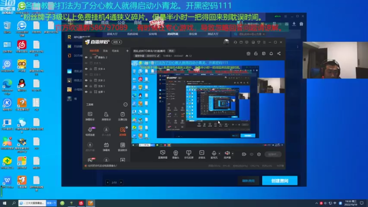The width and height of the screenshot is (368, 207).
Task: Mute the 扬声器 speaker
Action: pyautogui.click(x=227, y=155)
